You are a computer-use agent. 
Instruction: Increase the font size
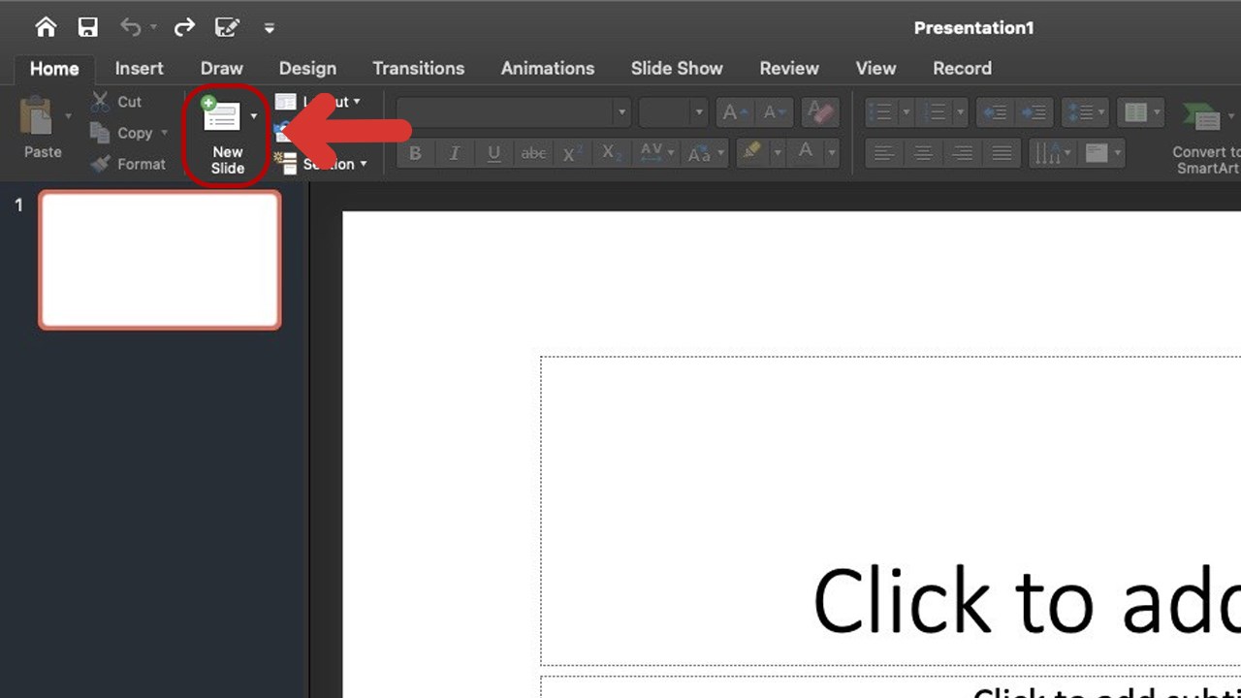(735, 113)
